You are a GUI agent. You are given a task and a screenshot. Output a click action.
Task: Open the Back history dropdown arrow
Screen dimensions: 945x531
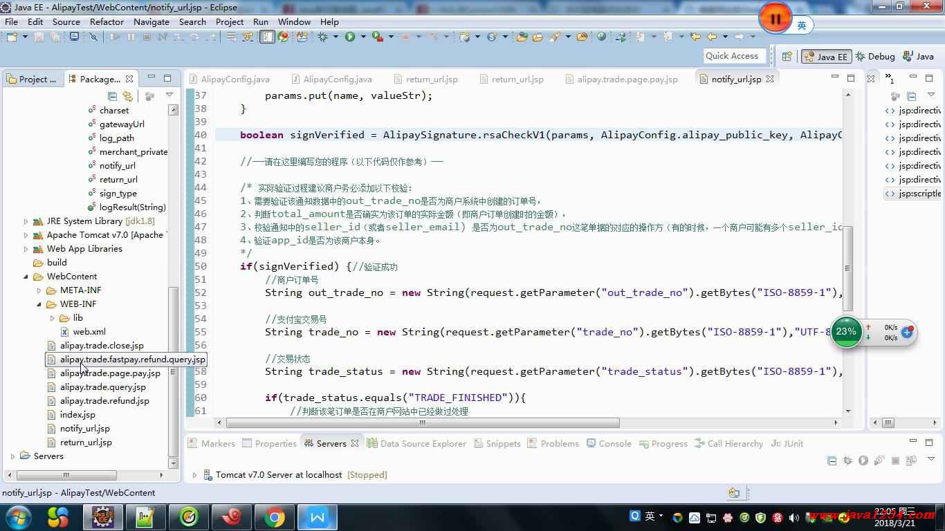(x=725, y=37)
